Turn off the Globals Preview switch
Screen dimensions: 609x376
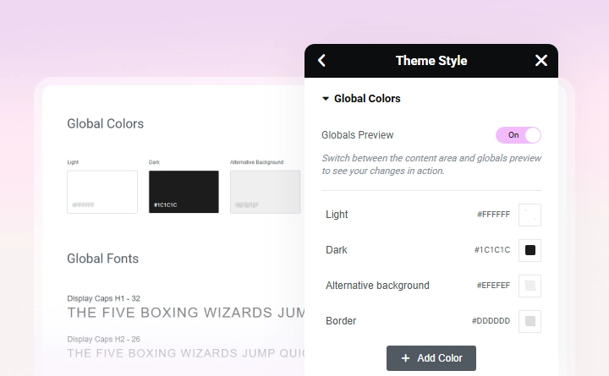coord(518,135)
